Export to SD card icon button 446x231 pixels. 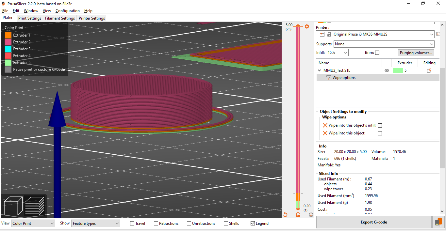click(438, 222)
